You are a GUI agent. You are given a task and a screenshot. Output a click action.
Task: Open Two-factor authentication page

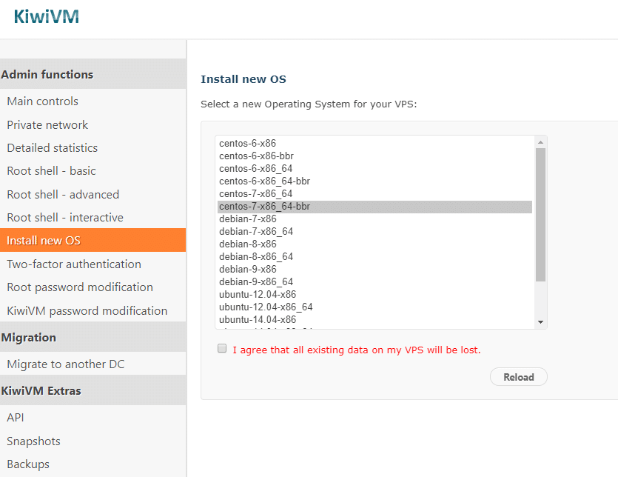tap(74, 264)
